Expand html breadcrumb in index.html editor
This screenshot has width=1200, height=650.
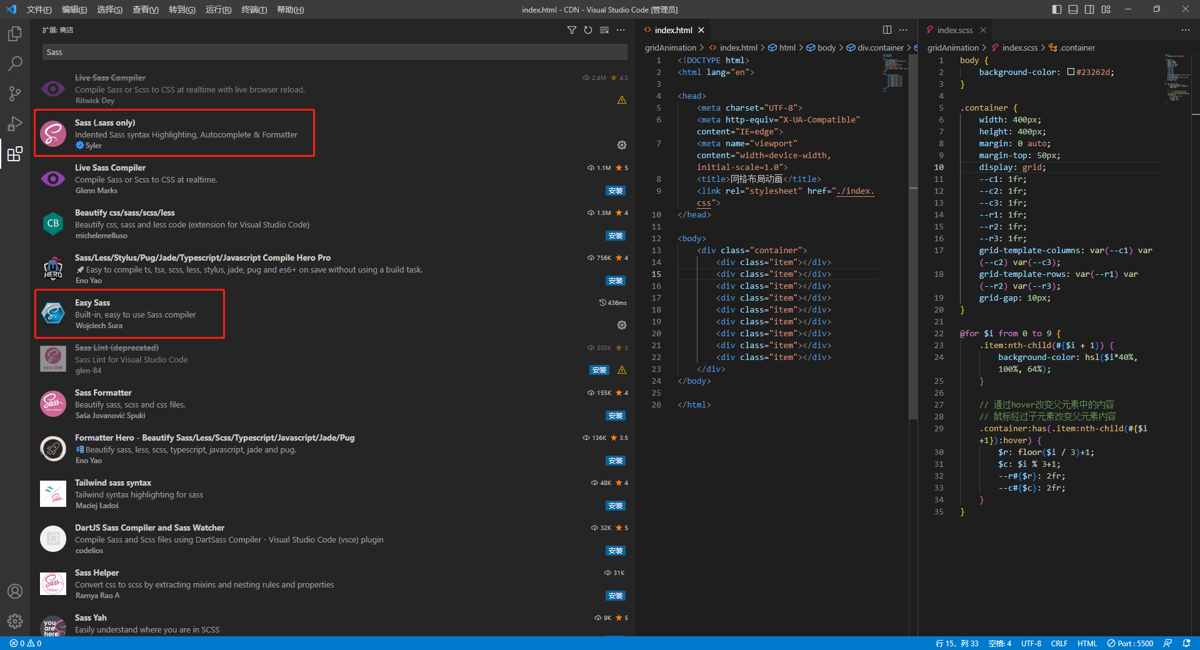pyautogui.click(x=782, y=47)
